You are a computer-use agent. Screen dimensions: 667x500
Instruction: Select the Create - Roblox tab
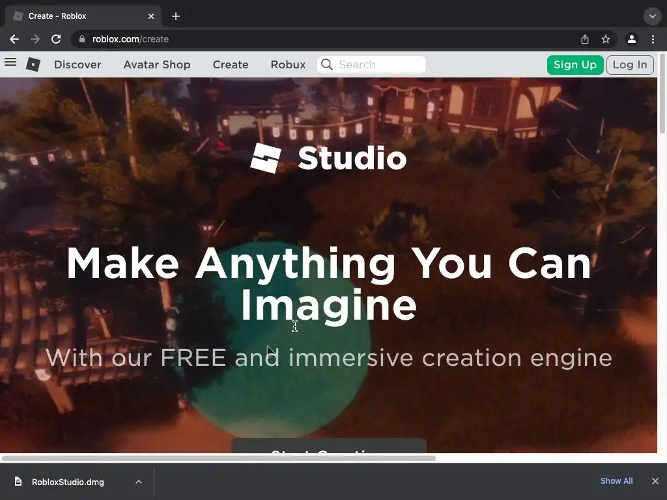83,16
